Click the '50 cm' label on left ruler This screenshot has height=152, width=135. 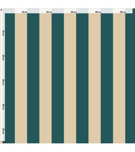point(3,131)
